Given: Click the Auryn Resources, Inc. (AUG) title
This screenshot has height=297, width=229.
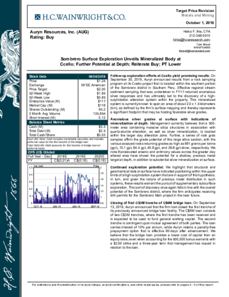Looking at the screenshot, I should pyautogui.click(x=60, y=32).
